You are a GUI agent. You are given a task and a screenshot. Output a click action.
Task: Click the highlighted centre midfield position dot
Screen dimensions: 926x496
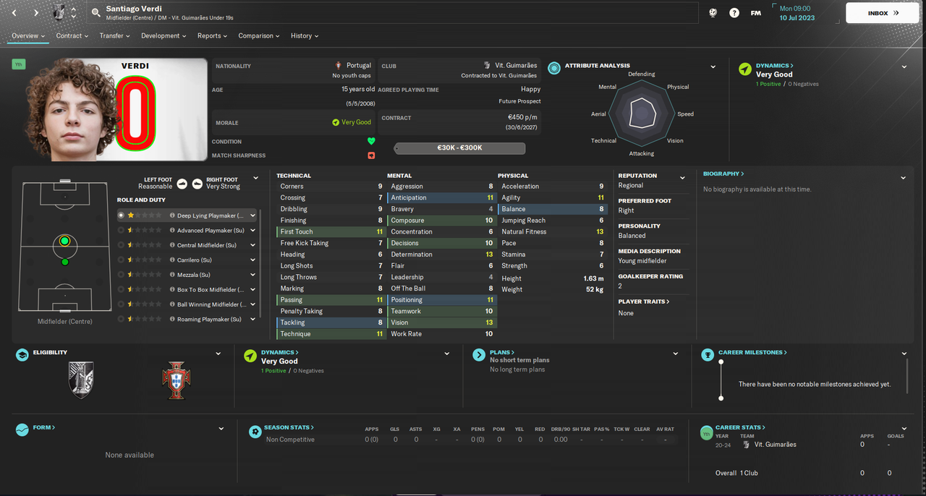[x=64, y=241]
